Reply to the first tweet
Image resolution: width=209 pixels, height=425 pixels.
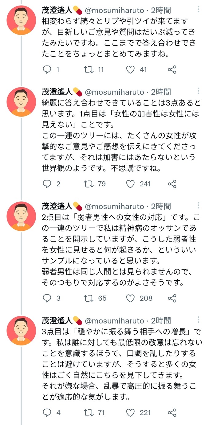46,69
